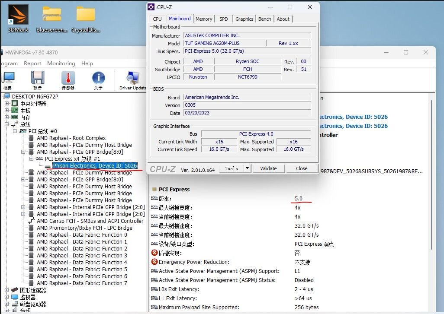Click the HWiNFO summary monitor toolbar icon
The width and height of the screenshot is (444, 314).
pos(9,78)
